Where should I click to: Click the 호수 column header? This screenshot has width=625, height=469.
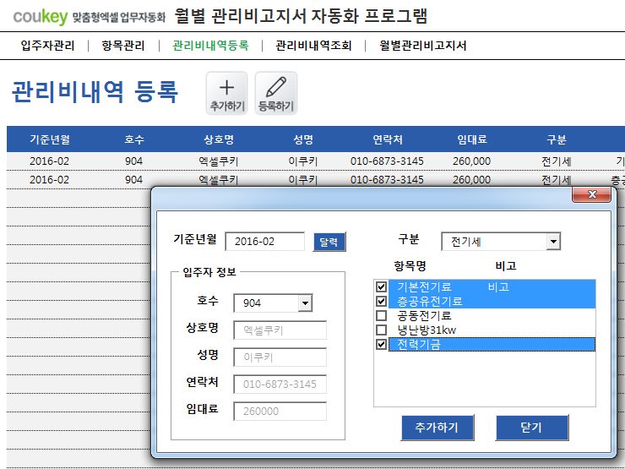tap(134, 139)
